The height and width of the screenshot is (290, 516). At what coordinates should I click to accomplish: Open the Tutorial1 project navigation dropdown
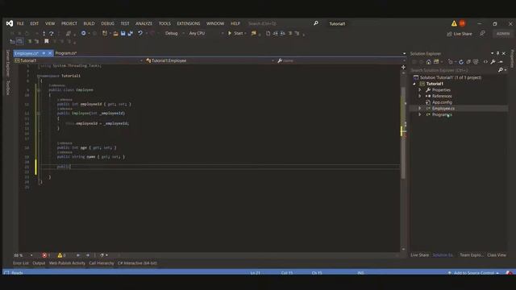pyautogui.click(x=78, y=60)
